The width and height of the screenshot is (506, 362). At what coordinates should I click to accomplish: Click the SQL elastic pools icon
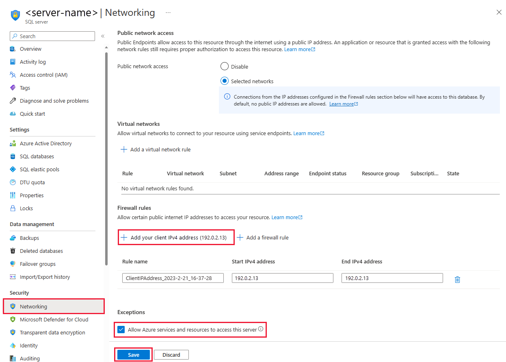[x=13, y=169]
